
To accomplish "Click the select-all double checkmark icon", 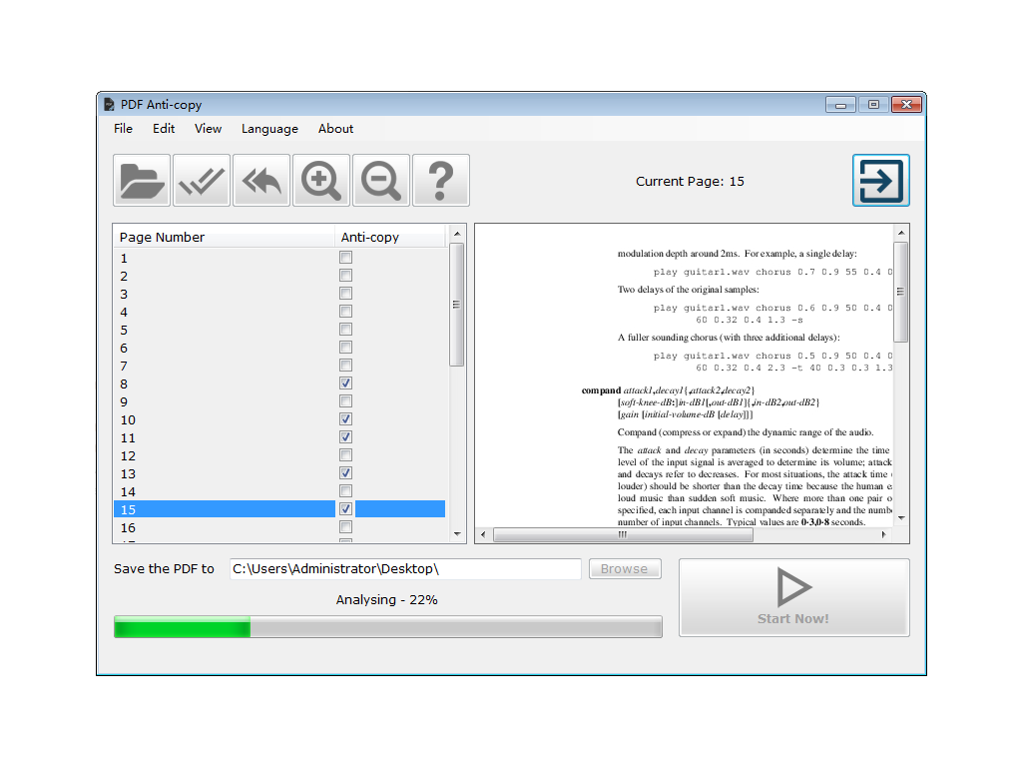I will [x=202, y=181].
